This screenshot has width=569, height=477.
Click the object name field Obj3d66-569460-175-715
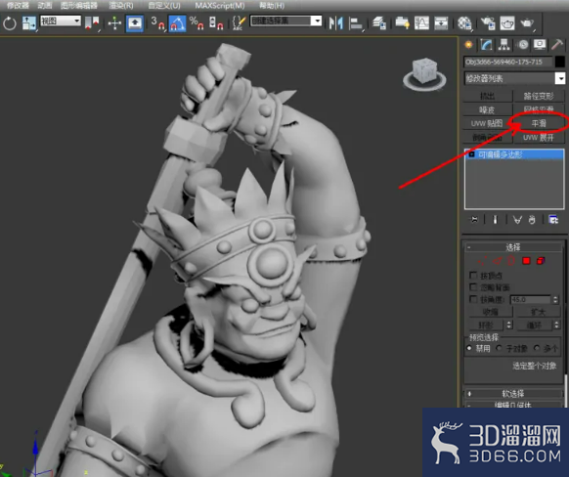[508, 62]
